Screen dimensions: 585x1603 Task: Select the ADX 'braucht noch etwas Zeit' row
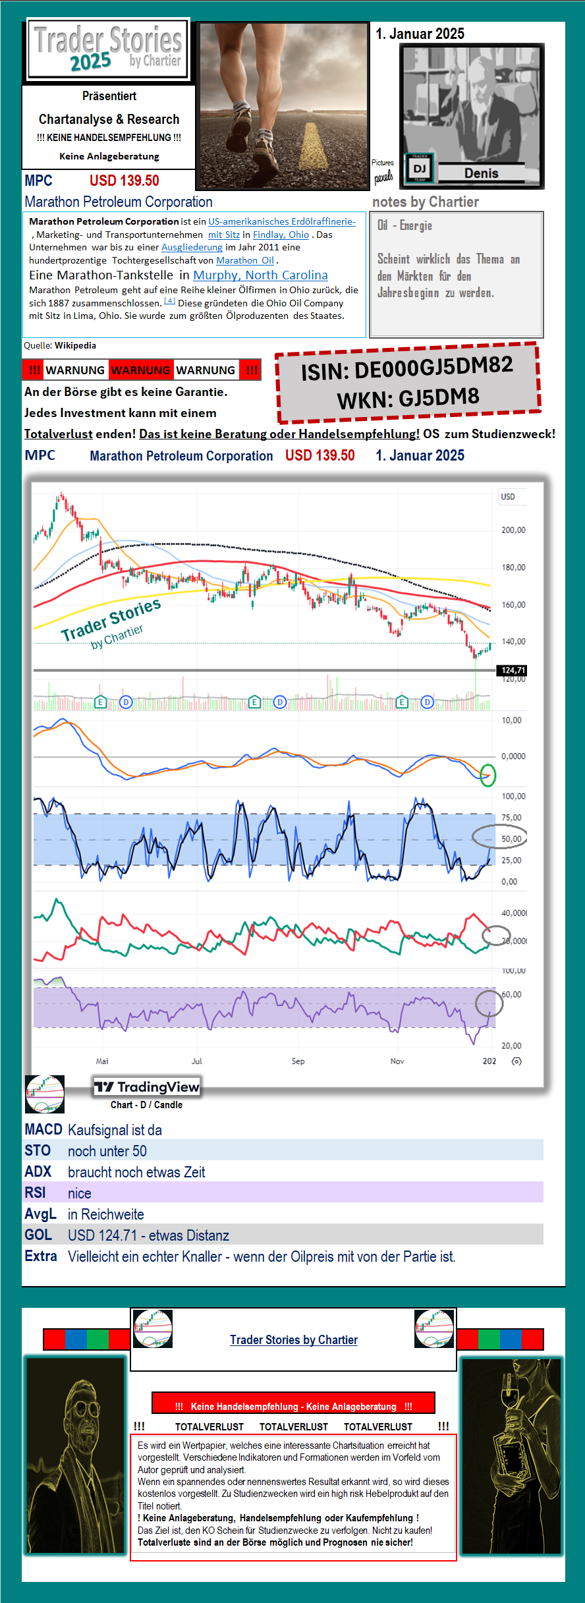click(x=283, y=1172)
